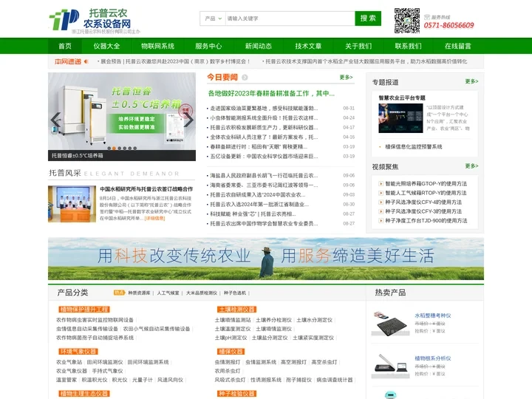Open the 植物根系分析仪 product thumbnail

click(x=389, y=366)
